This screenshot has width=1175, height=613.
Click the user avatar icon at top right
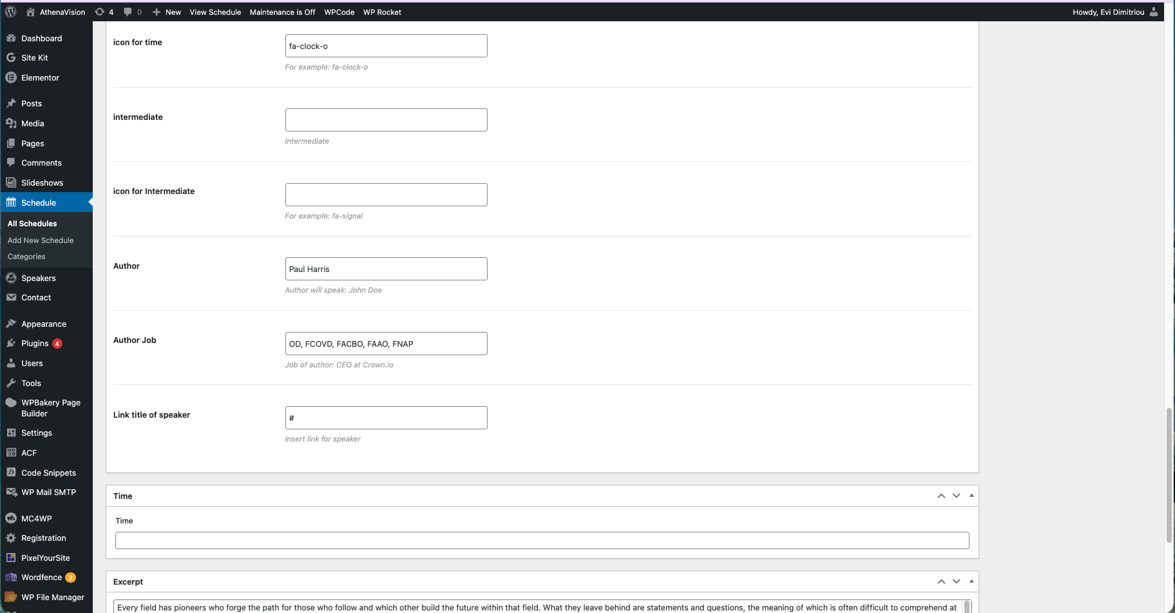click(1154, 12)
